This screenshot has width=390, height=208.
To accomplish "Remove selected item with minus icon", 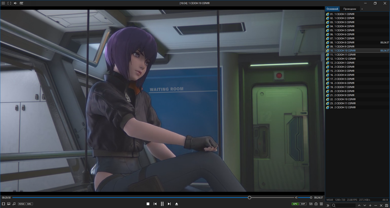I will tap(376, 206).
